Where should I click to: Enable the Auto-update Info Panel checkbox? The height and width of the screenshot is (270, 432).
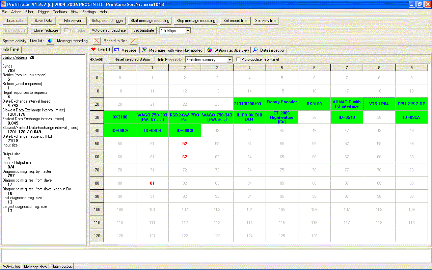[238, 59]
